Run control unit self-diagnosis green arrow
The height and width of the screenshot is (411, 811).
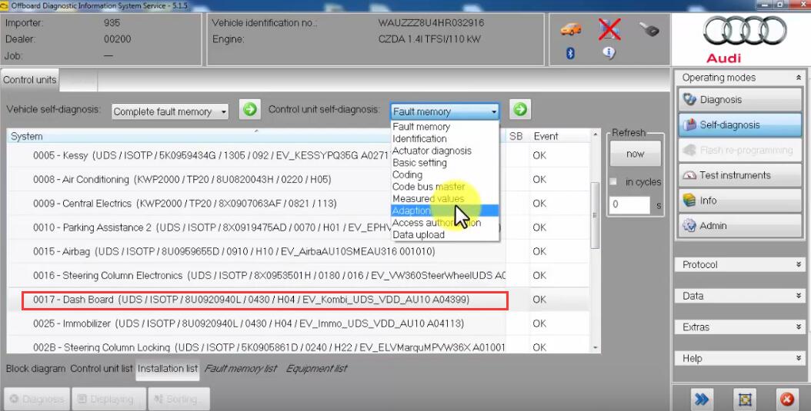click(x=520, y=109)
